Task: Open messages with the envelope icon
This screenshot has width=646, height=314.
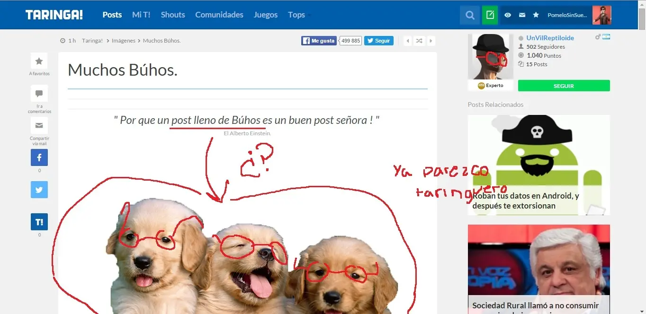Action: [522, 15]
